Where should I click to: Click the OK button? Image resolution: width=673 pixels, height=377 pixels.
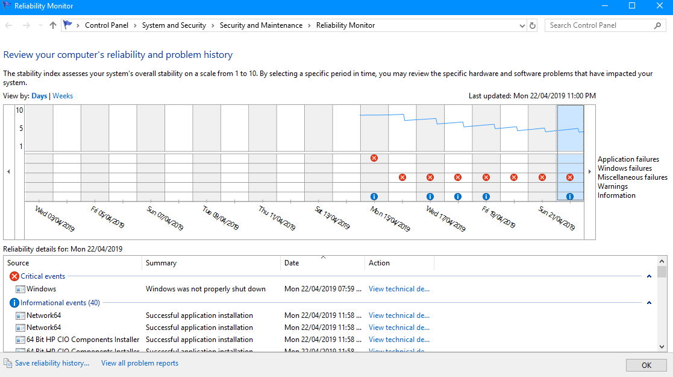(646, 366)
